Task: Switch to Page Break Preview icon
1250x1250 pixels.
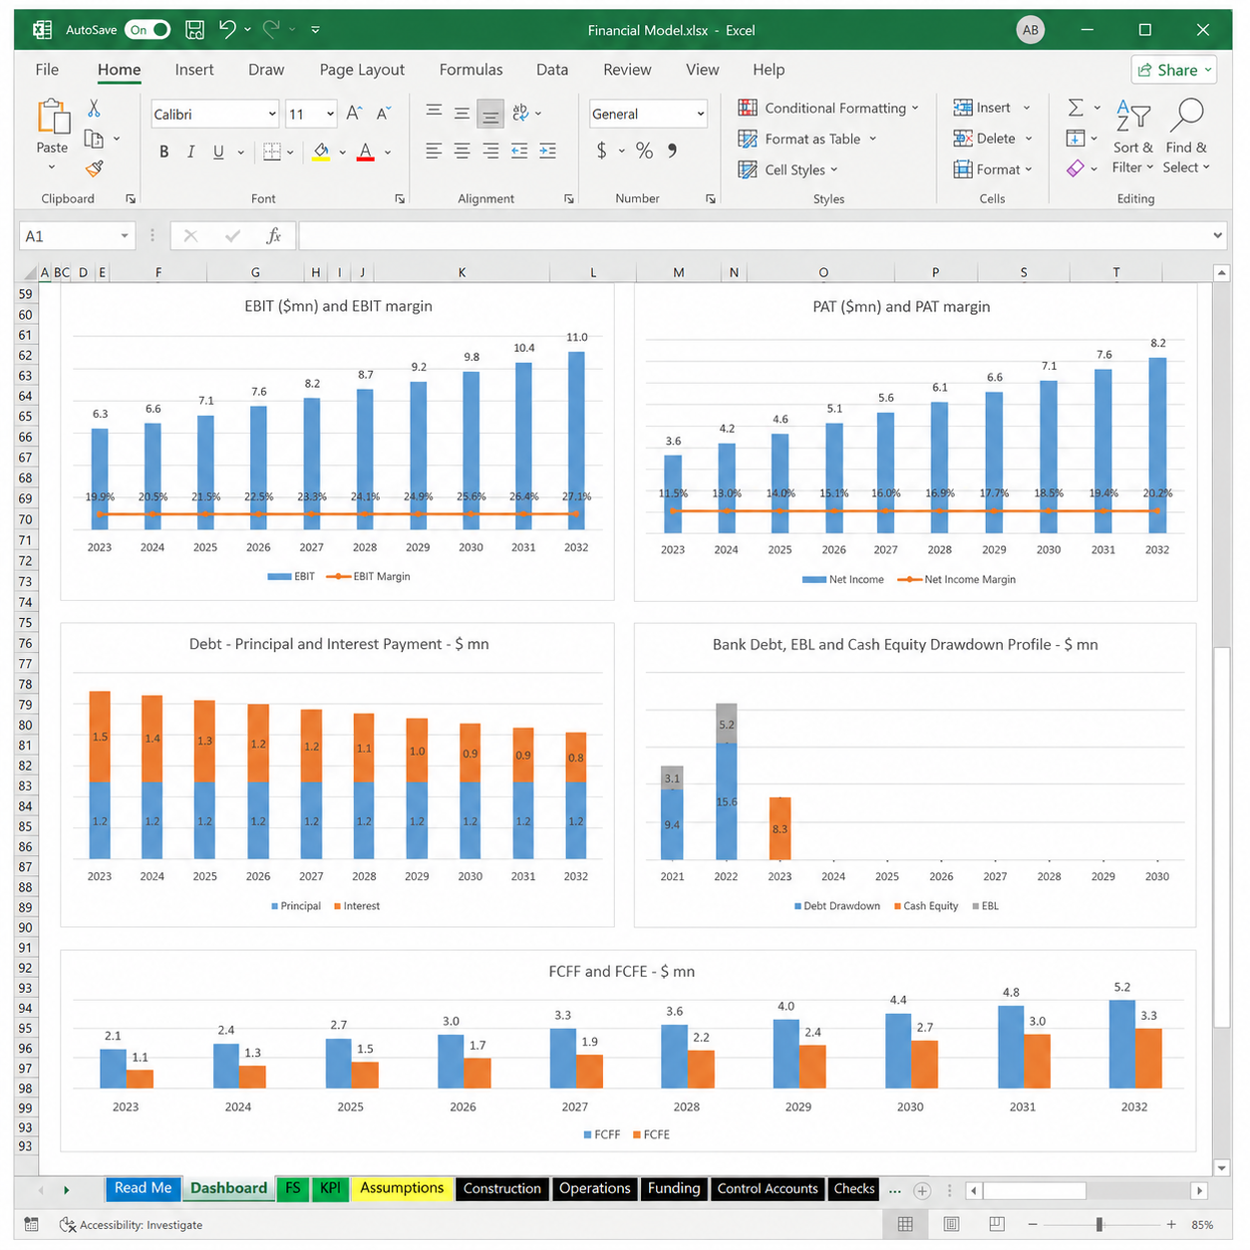Action: pos(997,1224)
